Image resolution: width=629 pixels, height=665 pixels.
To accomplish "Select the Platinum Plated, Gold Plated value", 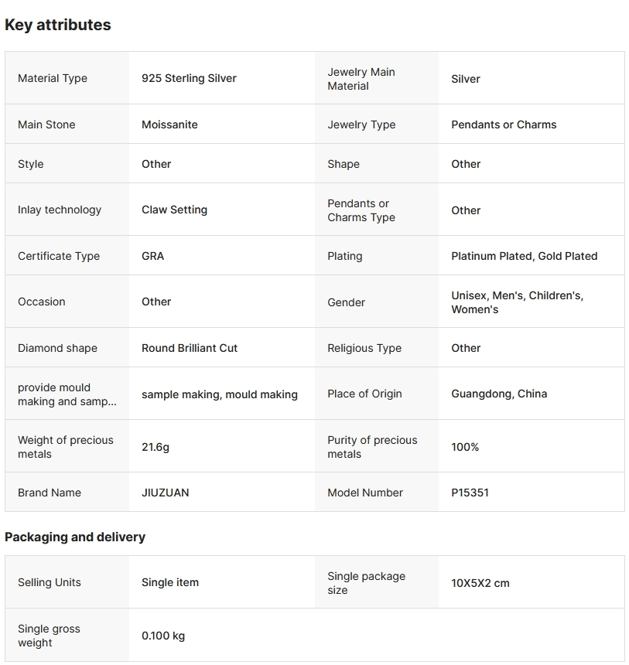I will pos(524,256).
